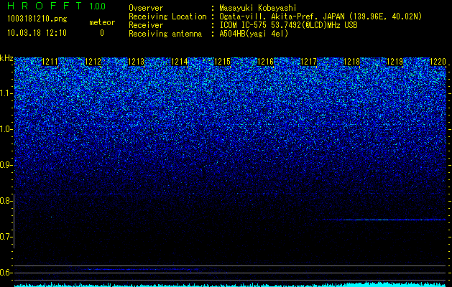Click the 0.8 frequency axis label
The image size is (452, 287).
pyautogui.click(x=6, y=201)
